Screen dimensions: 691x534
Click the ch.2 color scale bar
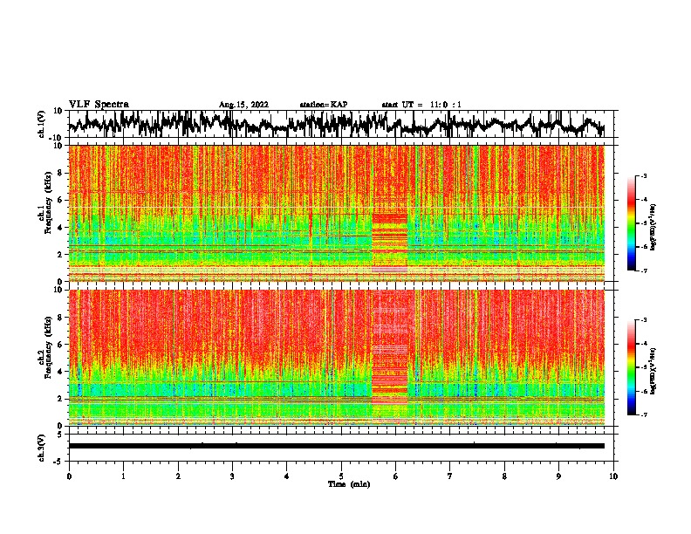pos(631,367)
